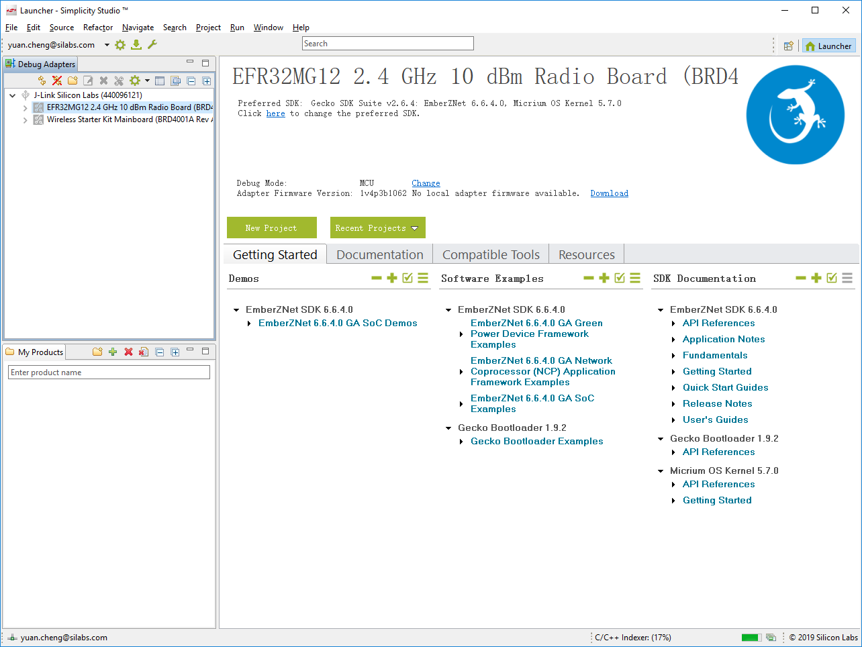Expand all (plus) in Demos header
Screen dimensions: 862x647
pos(392,278)
